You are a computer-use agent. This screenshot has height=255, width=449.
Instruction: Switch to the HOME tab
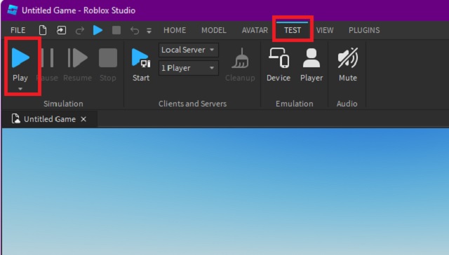click(175, 30)
